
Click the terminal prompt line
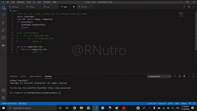(x=35, y=93)
